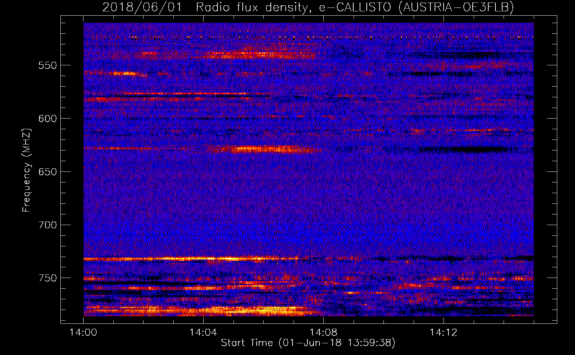Click the 14:12 time tick label

click(444, 333)
